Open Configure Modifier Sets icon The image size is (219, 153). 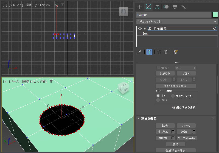[175, 52]
